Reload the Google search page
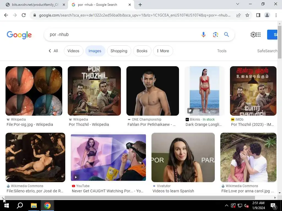The height and width of the screenshot is (211, 282). pyautogui.click(x=24, y=15)
